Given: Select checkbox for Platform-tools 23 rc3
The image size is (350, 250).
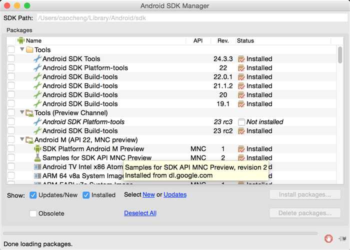Looking at the screenshot, I should click(x=11, y=121).
